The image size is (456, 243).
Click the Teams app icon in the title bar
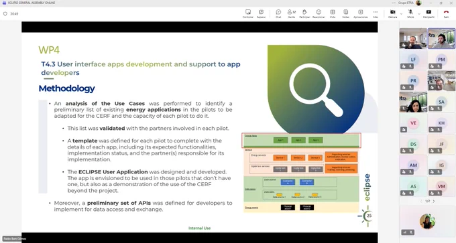pyautogui.click(x=4, y=3)
